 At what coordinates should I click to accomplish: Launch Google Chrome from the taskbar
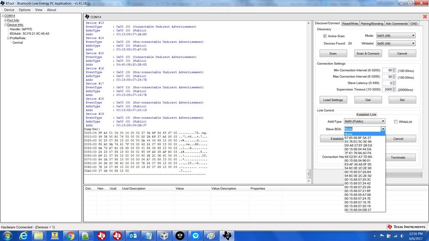click(70, 235)
